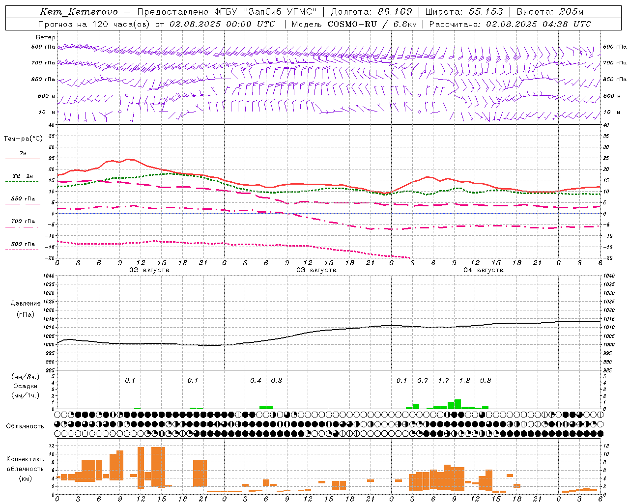Click the Облачность row label
This screenshot has width=629, height=503.
coord(25,426)
